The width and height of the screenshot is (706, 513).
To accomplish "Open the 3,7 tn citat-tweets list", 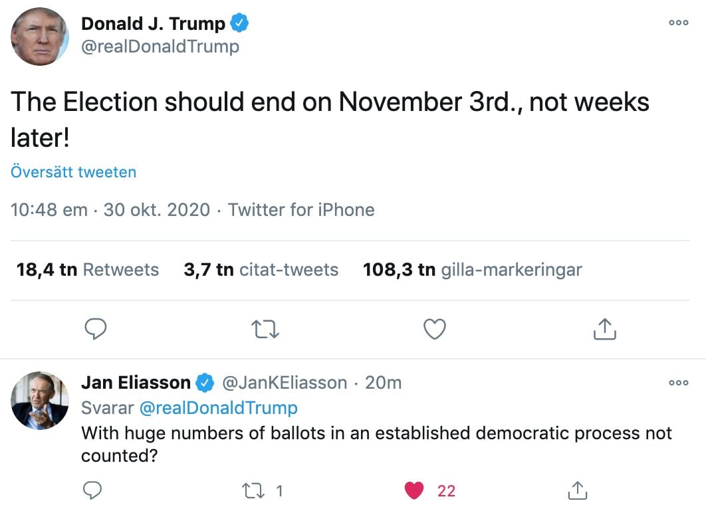I will (261, 270).
